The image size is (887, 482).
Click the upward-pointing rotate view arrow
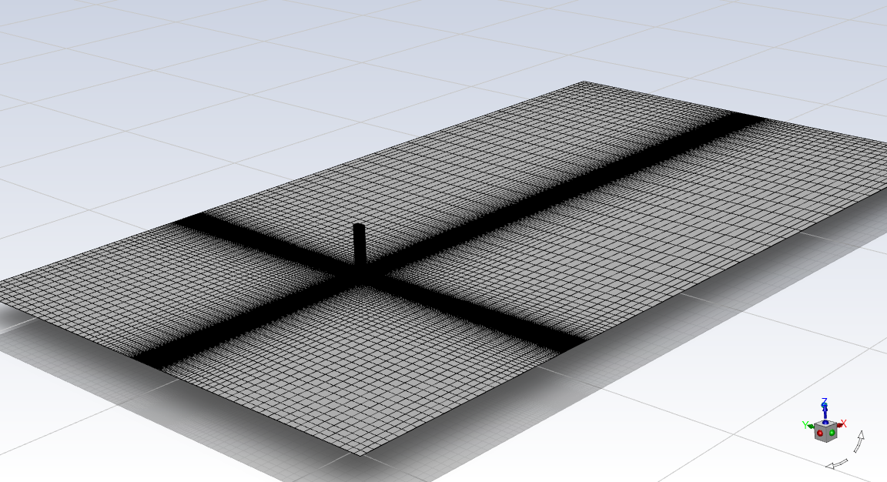[x=859, y=441]
